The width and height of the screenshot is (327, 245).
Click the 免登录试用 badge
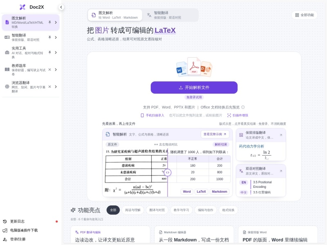194,97
